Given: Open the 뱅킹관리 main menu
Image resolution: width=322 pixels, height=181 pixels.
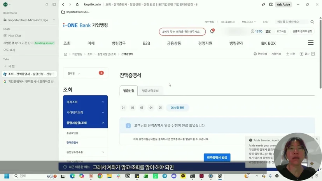Looking at the screenshot, I should pos(236,43).
